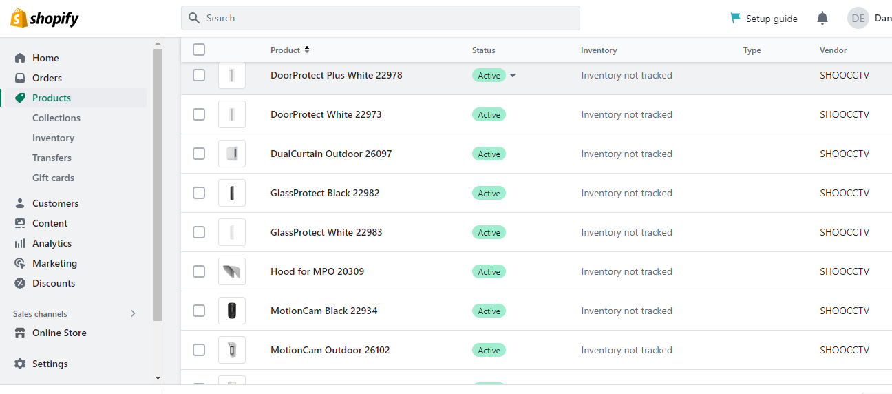This screenshot has width=892, height=394.
Task: Toggle the select all products checkbox
Action: point(199,50)
